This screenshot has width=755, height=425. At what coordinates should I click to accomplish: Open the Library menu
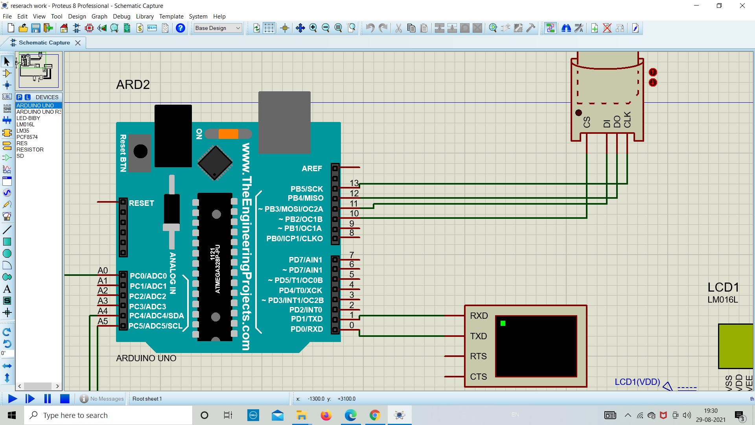pyautogui.click(x=145, y=16)
